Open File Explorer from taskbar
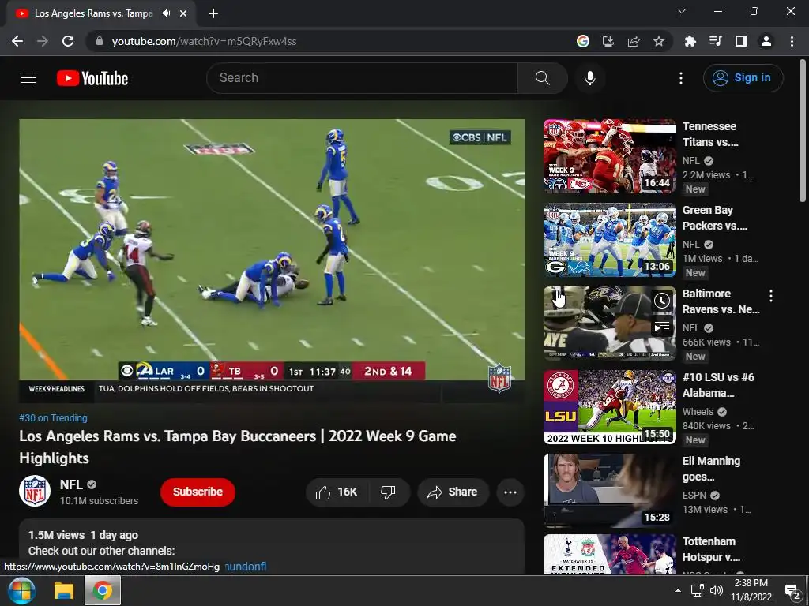809x606 pixels. point(65,590)
